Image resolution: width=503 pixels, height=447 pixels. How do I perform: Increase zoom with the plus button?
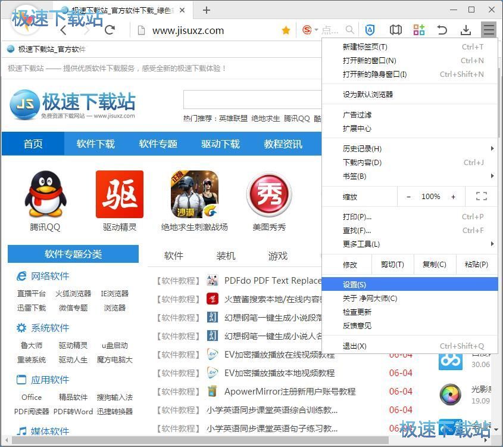(x=453, y=197)
